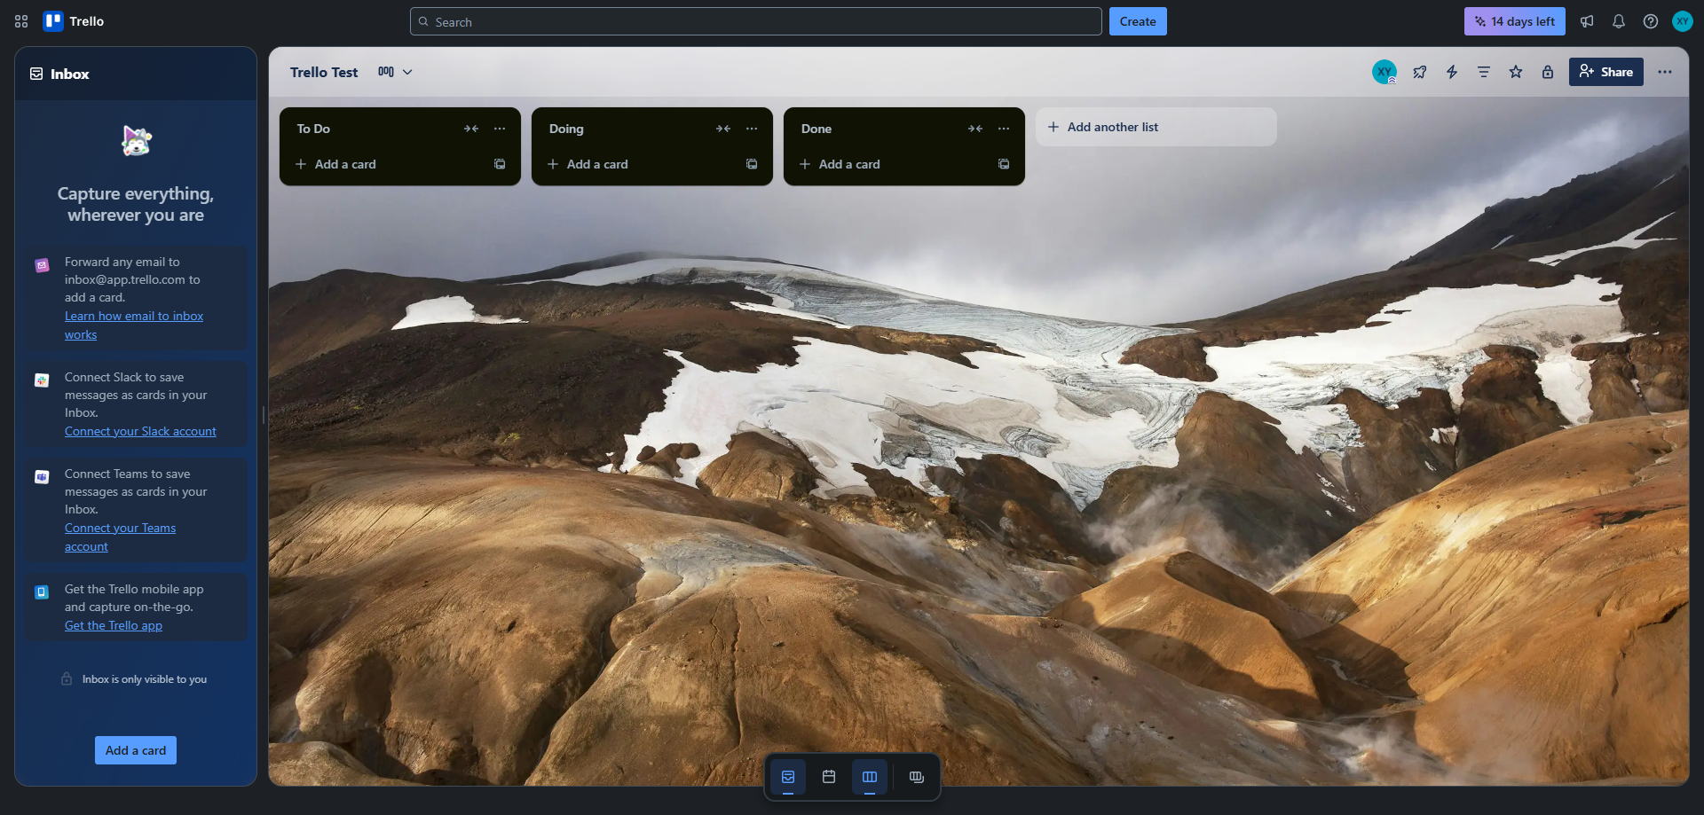Viewport: 1704px width, 815px height.
Task: Open notifications bell
Action: click(1619, 21)
